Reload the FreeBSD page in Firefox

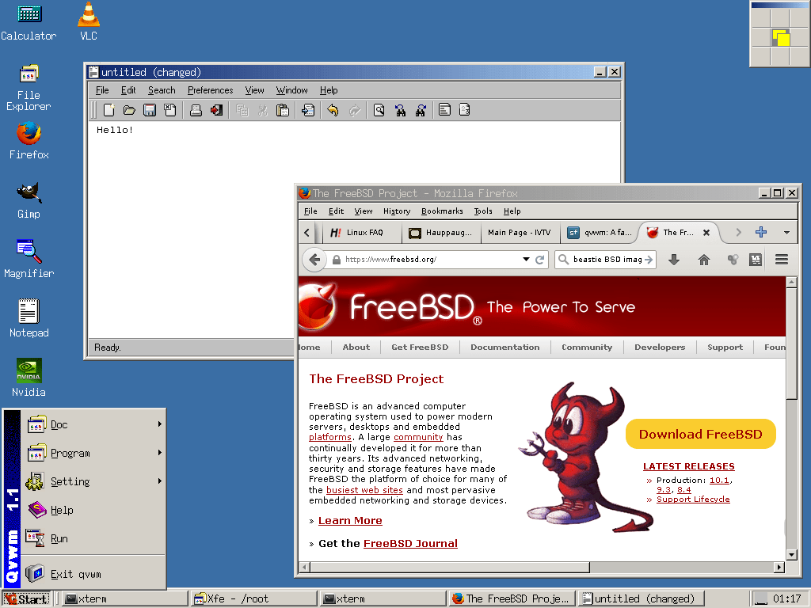[x=540, y=260]
